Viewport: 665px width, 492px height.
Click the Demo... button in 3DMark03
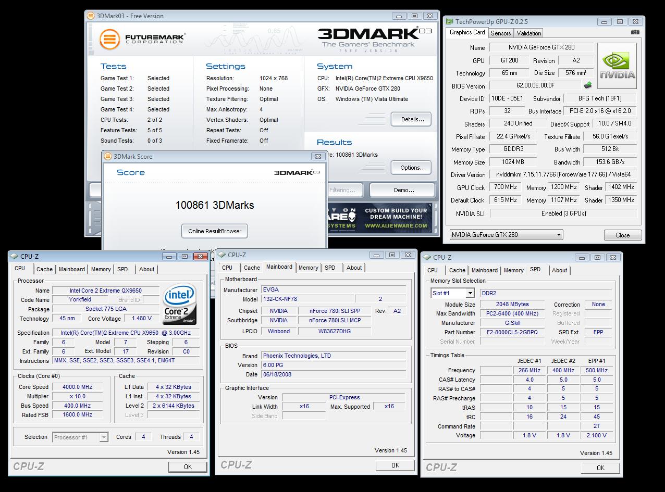[x=402, y=190]
